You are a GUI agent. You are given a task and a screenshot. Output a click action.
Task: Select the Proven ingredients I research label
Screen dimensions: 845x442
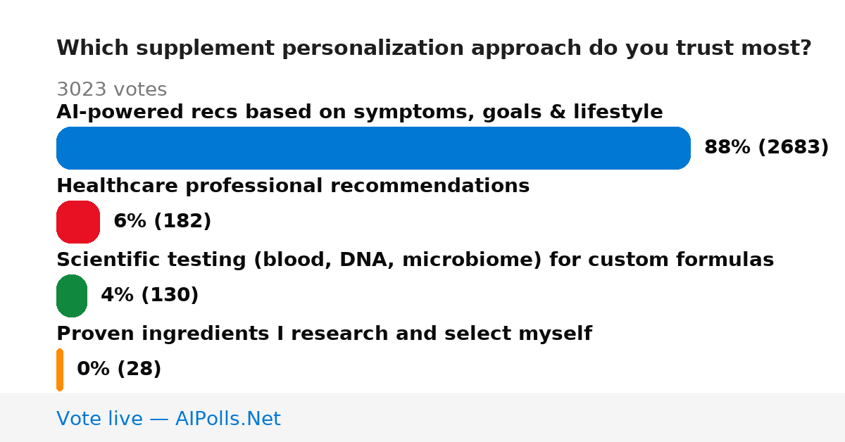click(324, 334)
